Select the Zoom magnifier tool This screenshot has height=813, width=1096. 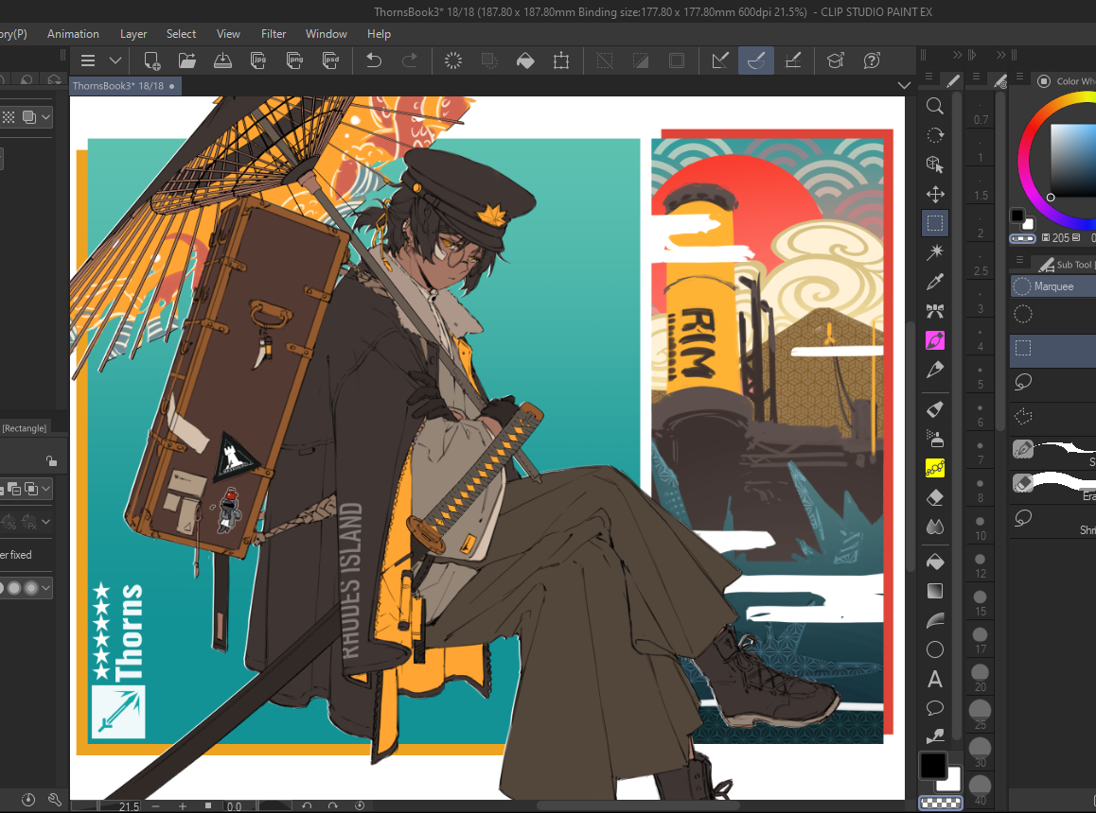coord(934,106)
